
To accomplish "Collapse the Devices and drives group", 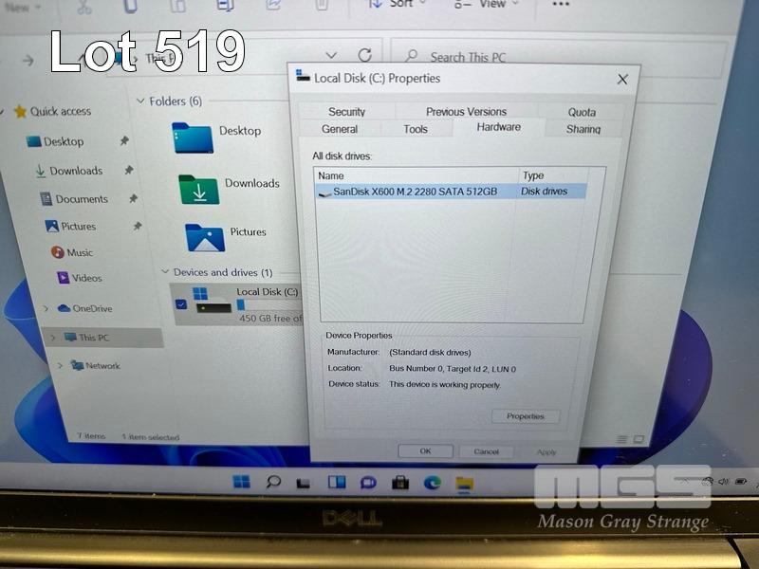I will (164, 273).
